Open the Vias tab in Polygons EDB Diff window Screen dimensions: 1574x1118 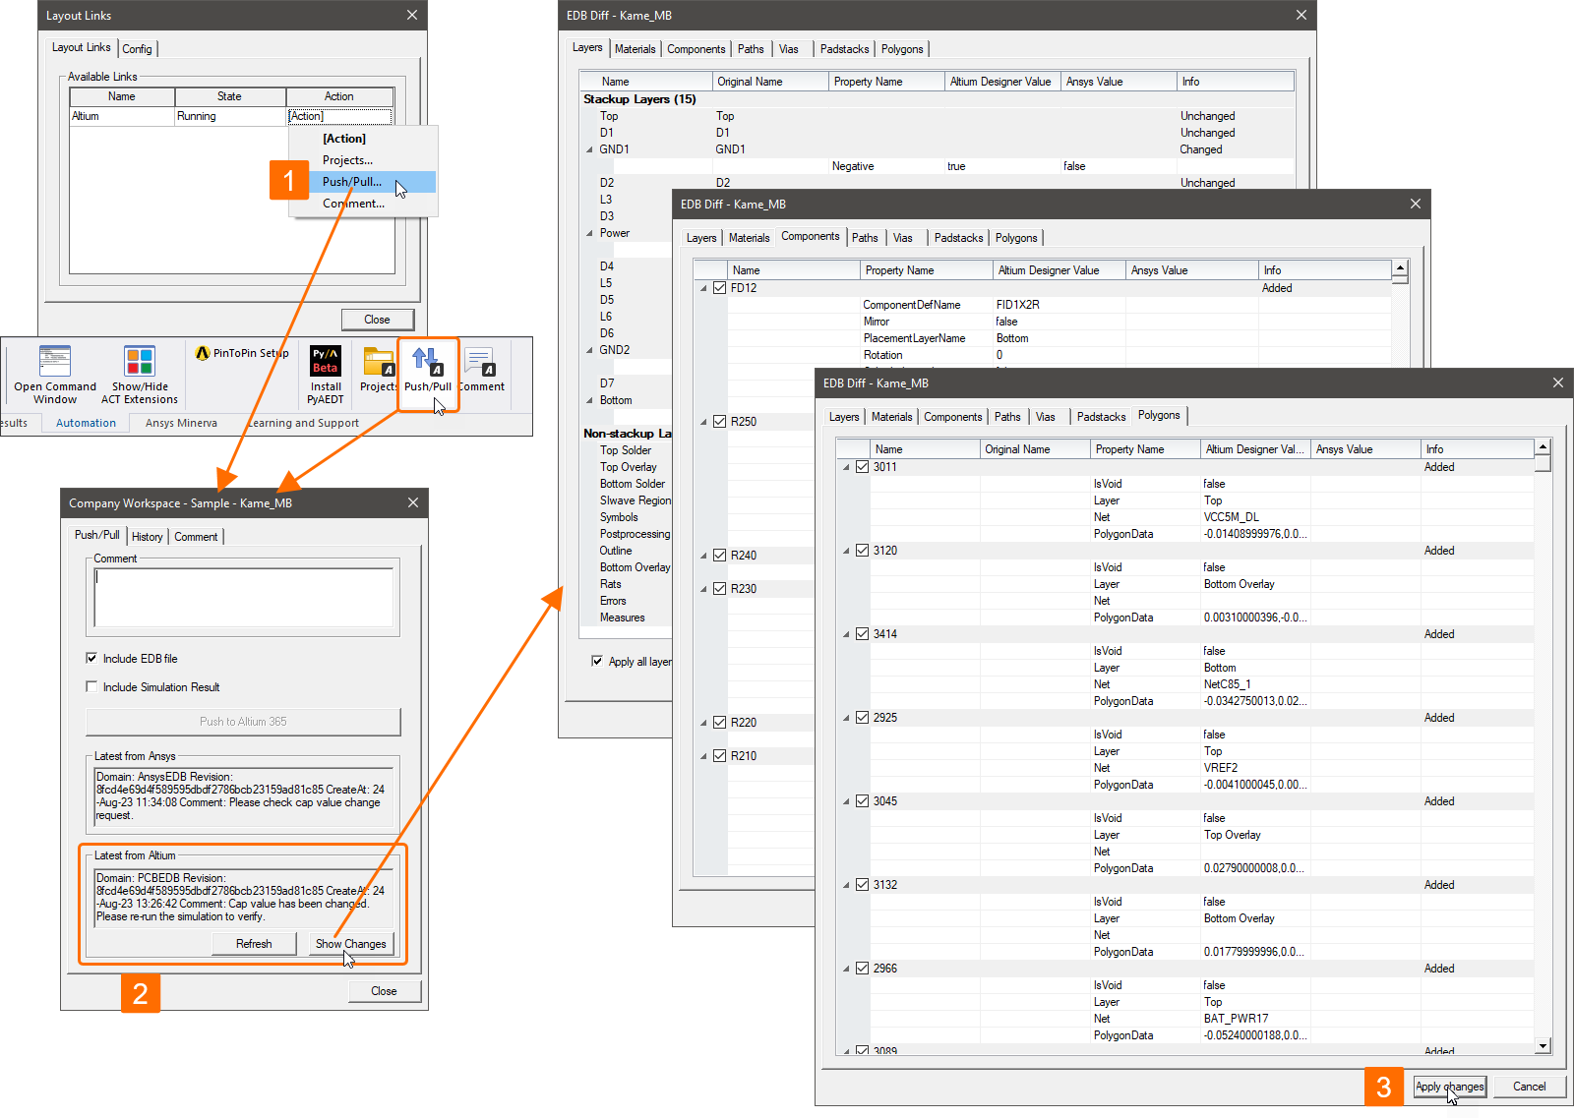click(1046, 417)
